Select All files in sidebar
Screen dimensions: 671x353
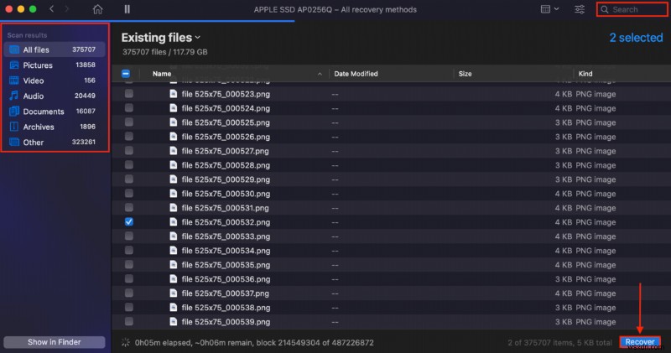coord(37,50)
